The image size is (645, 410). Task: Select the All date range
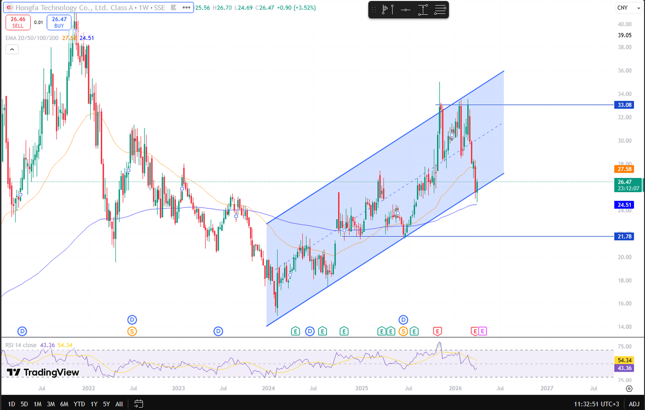(119, 404)
